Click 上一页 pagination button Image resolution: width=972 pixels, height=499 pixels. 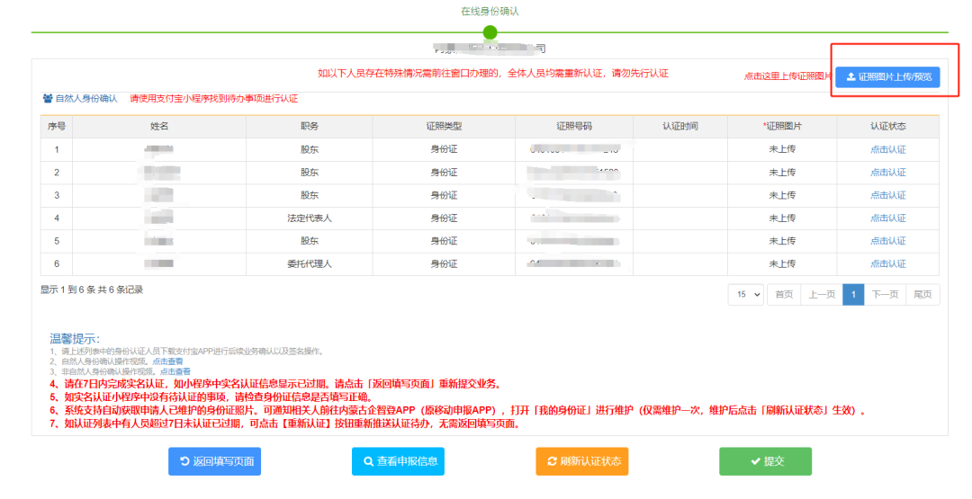click(x=822, y=295)
